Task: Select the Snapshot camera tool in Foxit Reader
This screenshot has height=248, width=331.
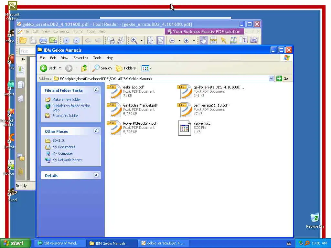Action: point(254,40)
